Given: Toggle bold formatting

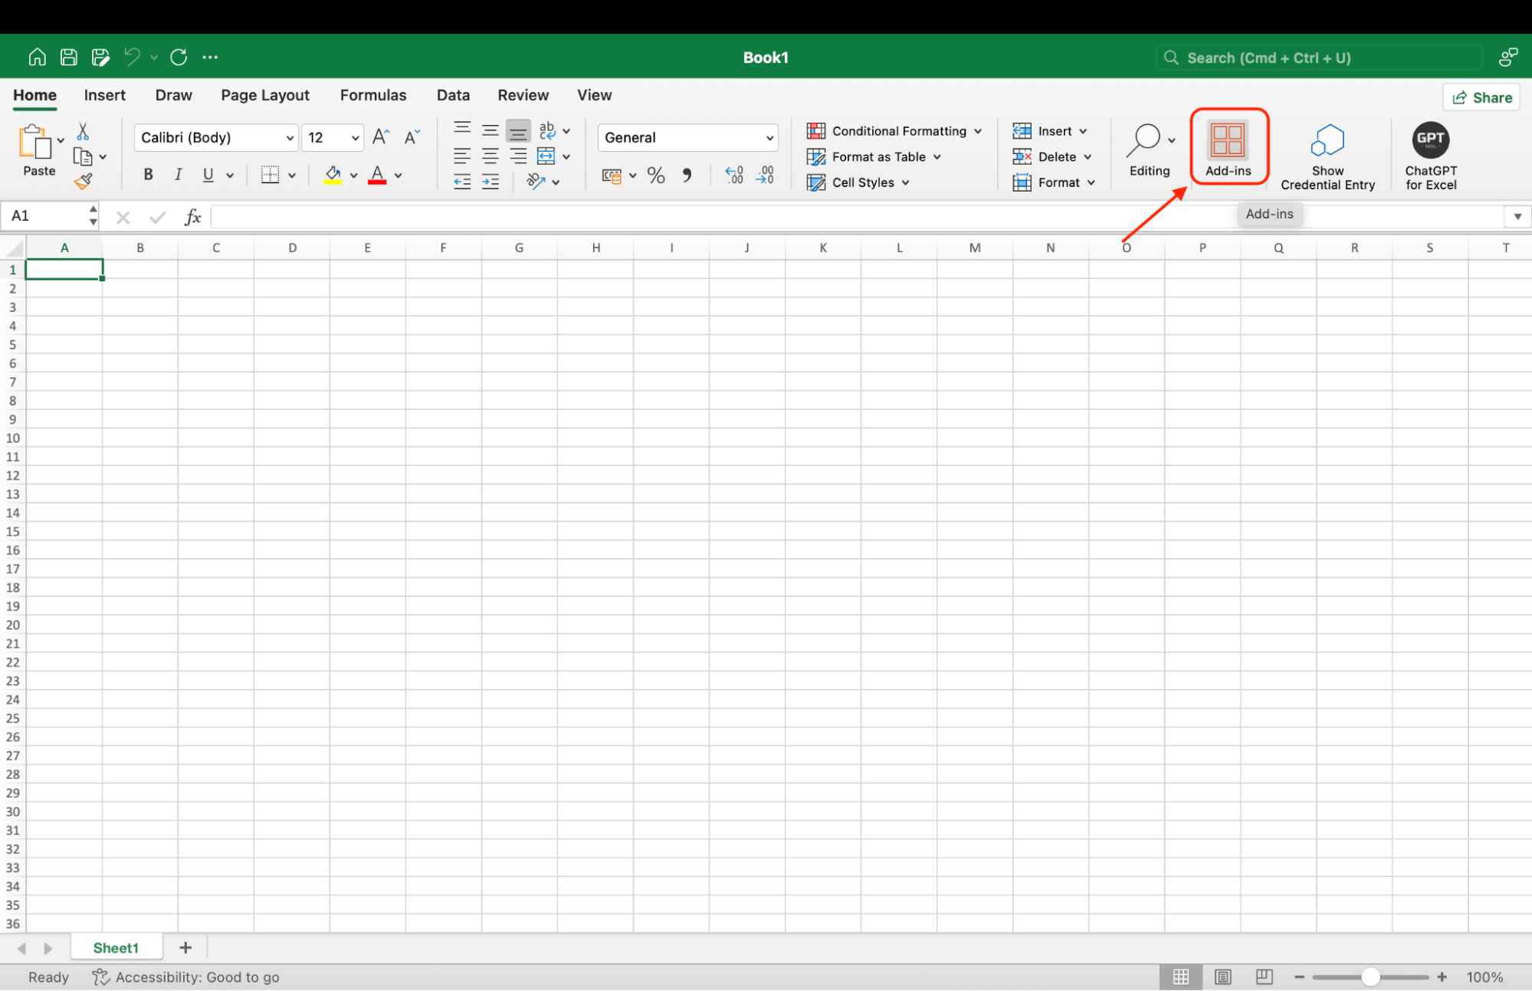Looking at the screenshot, I should (148, 175).
